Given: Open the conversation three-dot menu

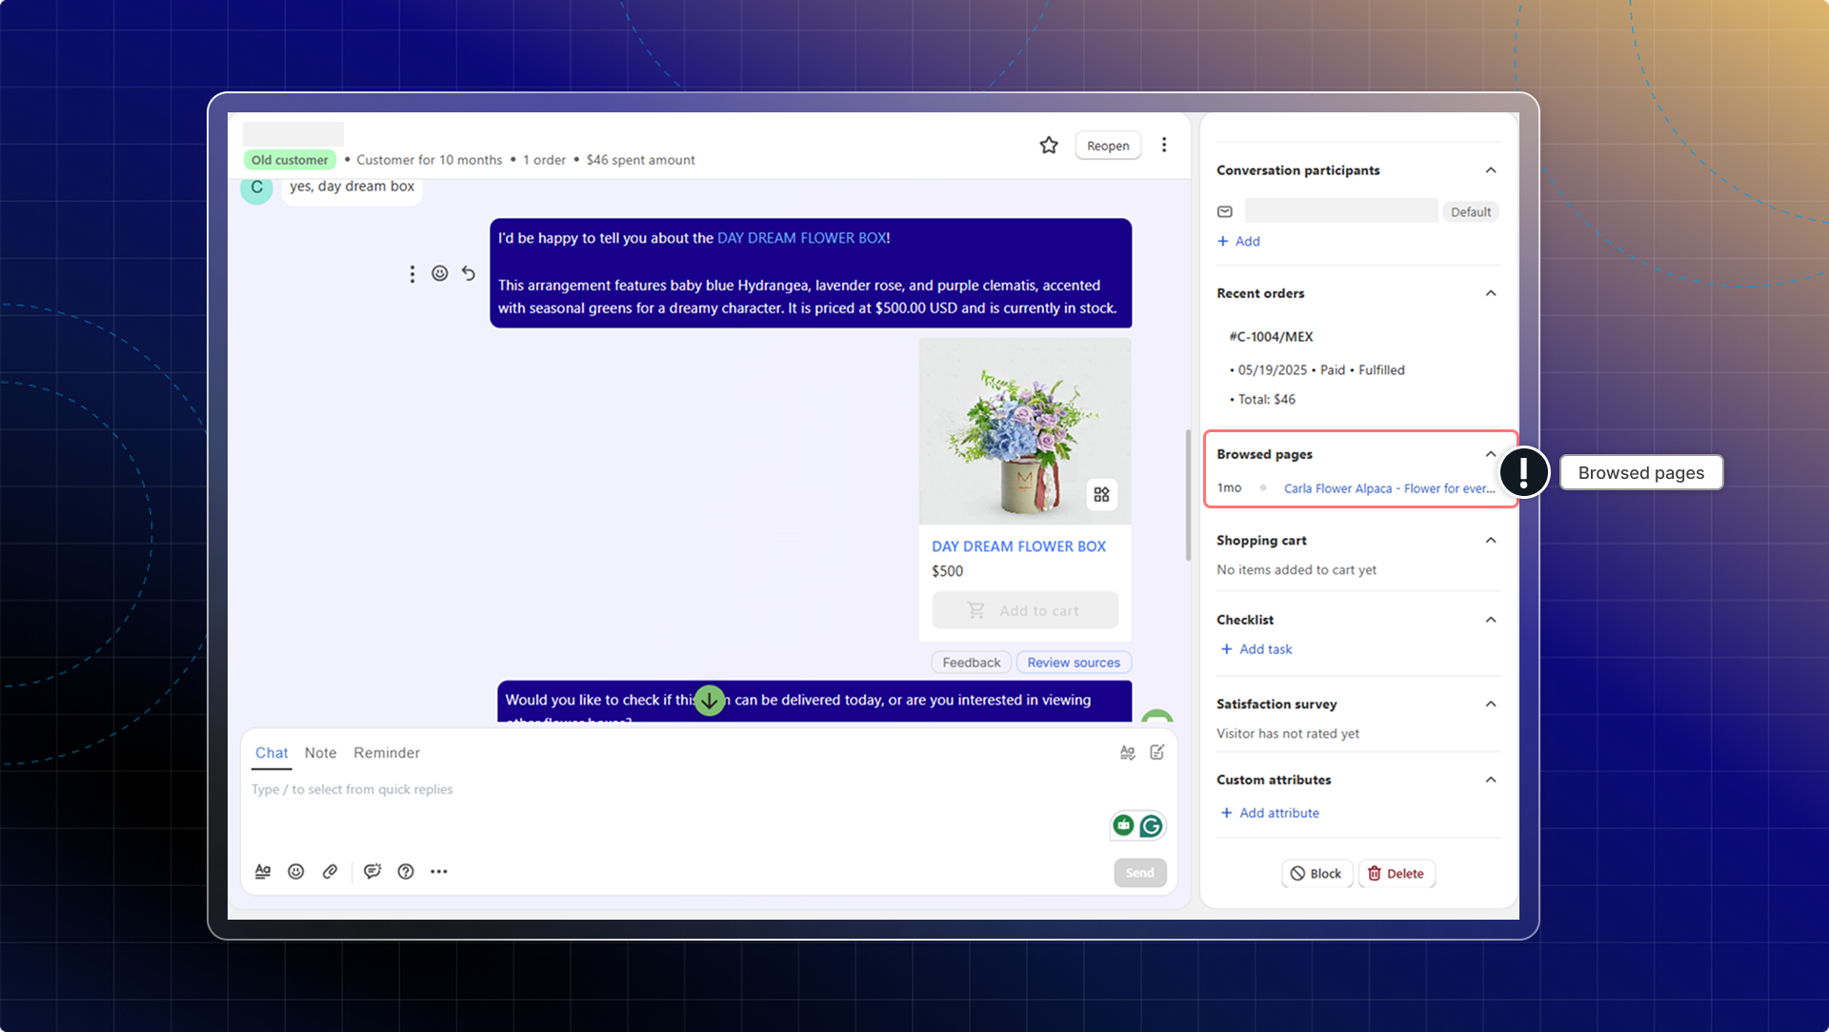Looking at the screenshot, I should [x=1164, y=145].
